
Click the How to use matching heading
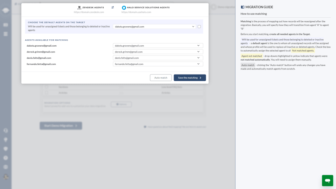point(254,14)
